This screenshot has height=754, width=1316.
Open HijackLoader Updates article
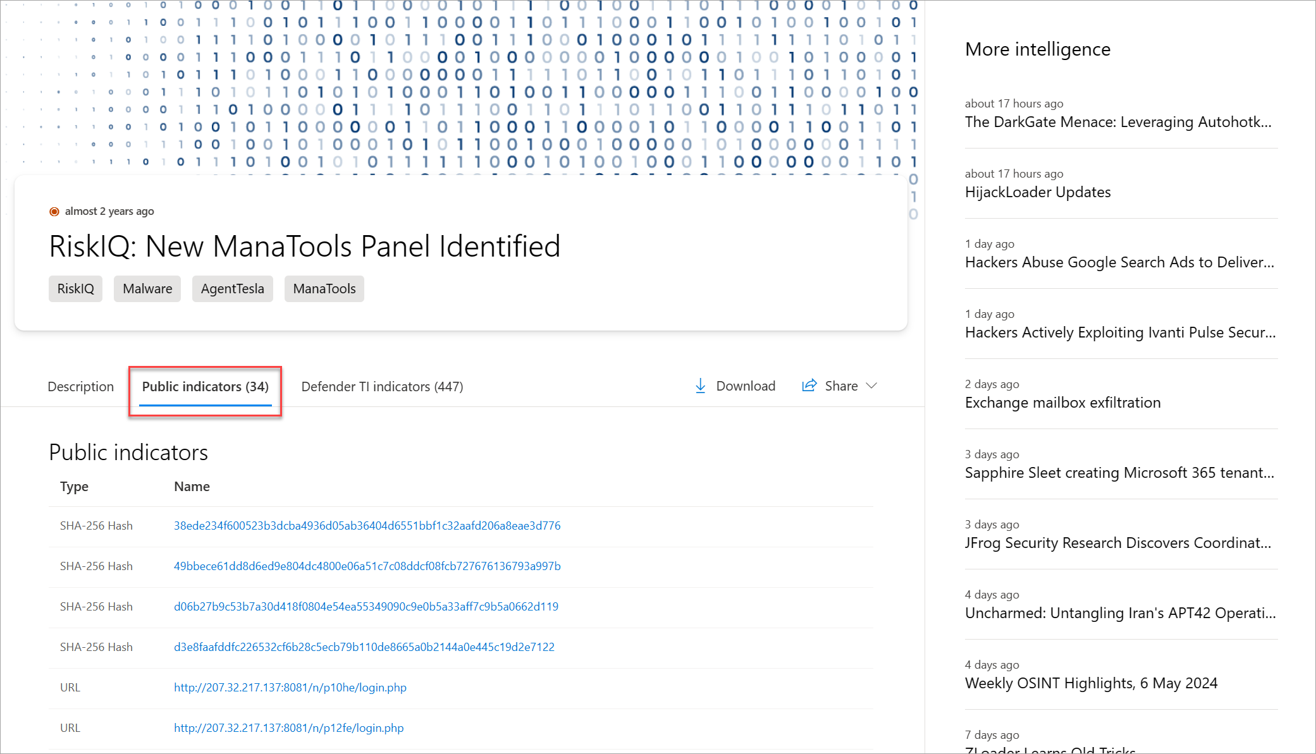[x=1037, y=192]
